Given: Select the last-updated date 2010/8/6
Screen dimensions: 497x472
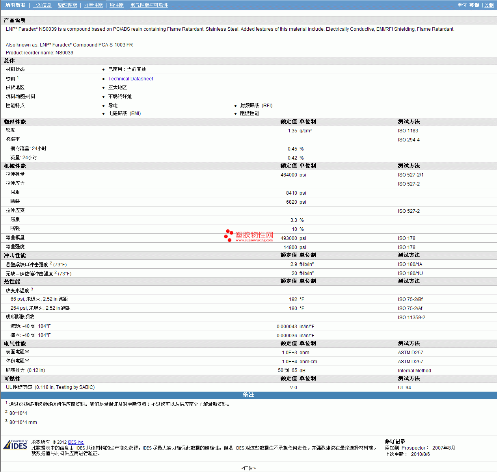Looking at the screenshot, I should [420, 454].
